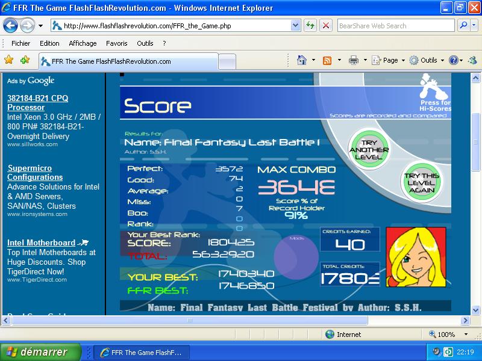Click the Messenger toolbar icon
This screenshot has height=361, width=482.
pyautogui.click(x=472, y=60)
